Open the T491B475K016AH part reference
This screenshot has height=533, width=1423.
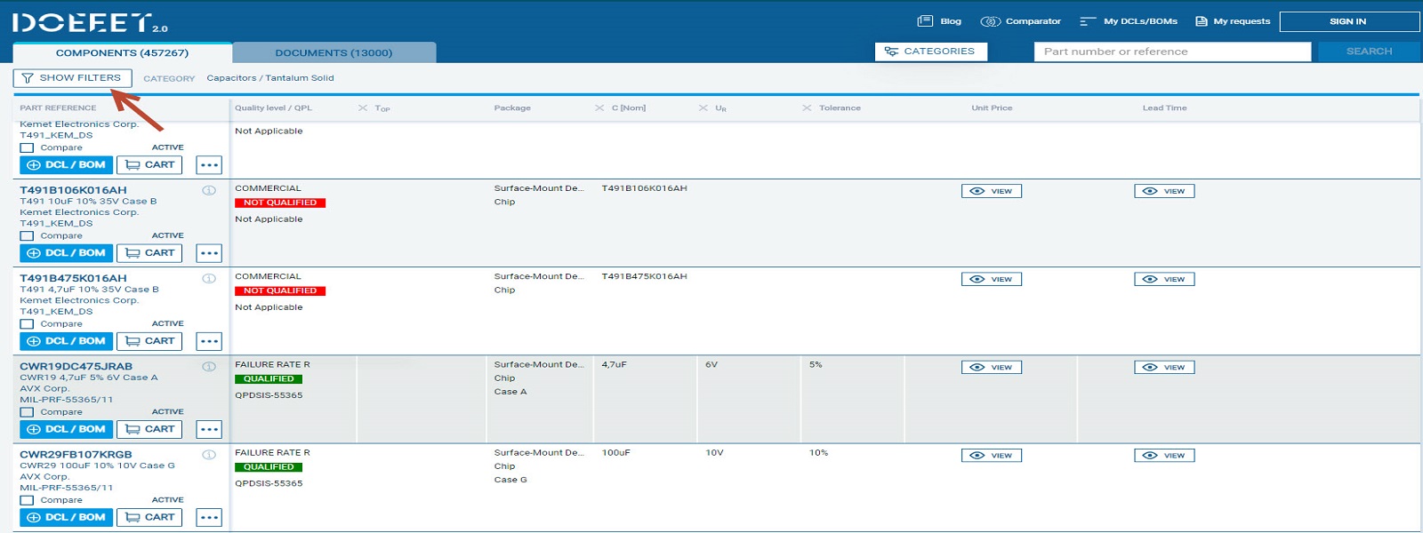(x=73, y=278)
